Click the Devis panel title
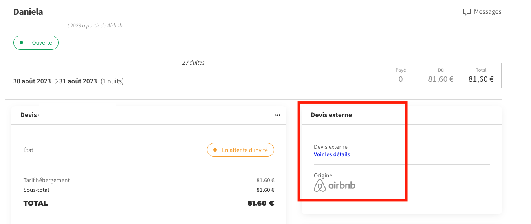The height and width of the screenshot is (224, 531). coord(29,115)
